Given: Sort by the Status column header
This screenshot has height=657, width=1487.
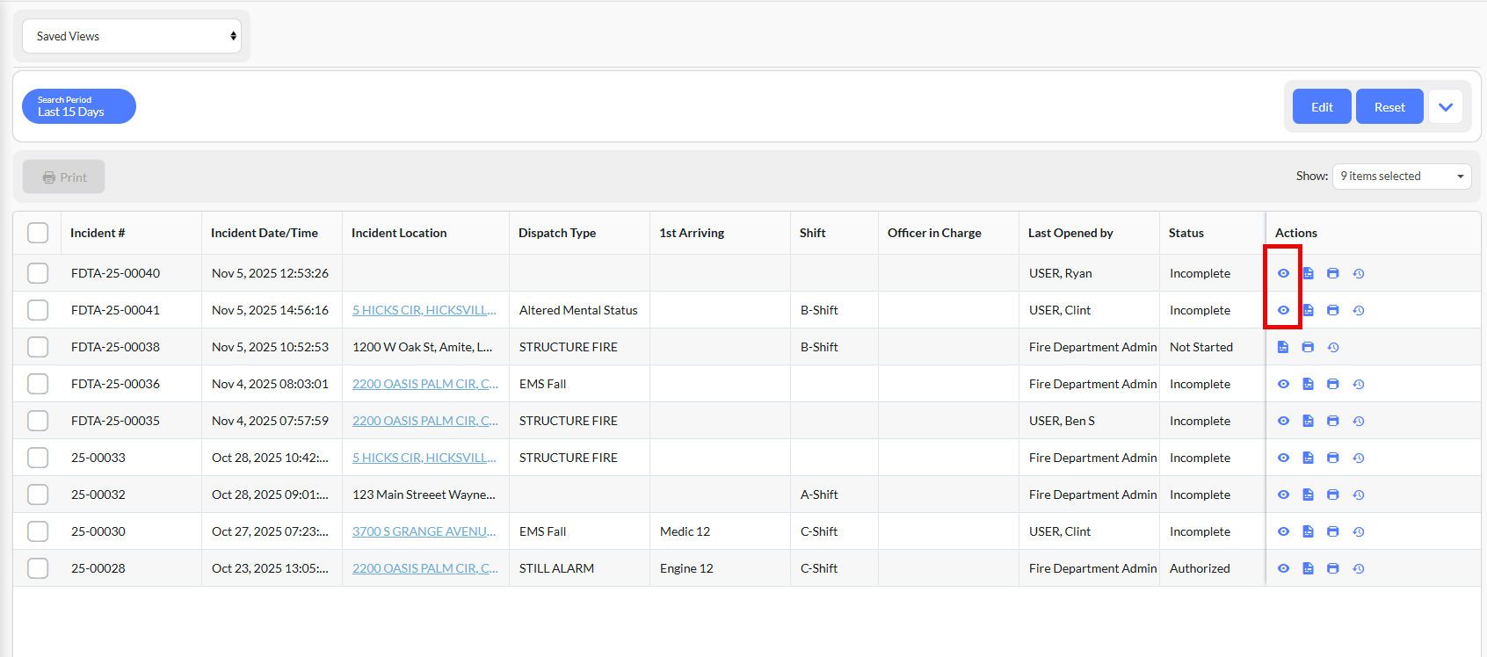Looking at the screenshot, I should [1186, 233].
